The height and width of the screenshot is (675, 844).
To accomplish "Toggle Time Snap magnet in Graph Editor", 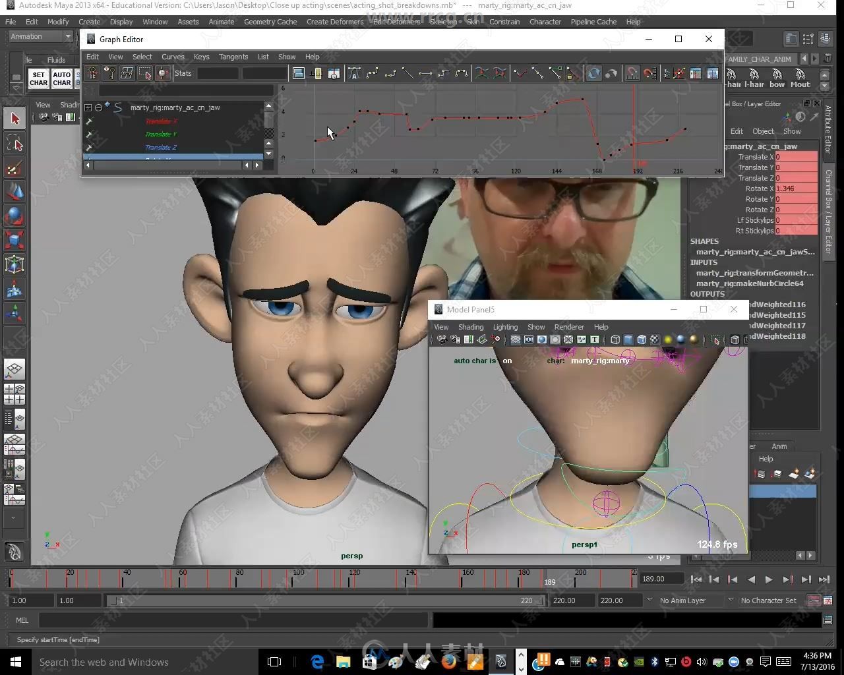I will click(632, 73).
